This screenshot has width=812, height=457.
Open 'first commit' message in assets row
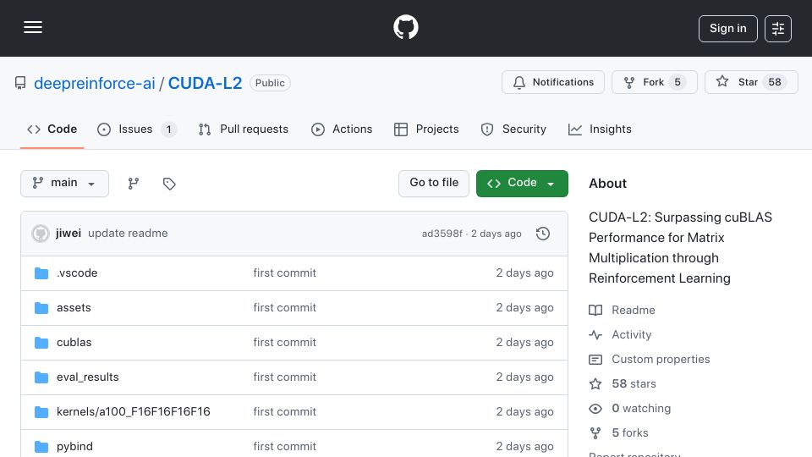point(284,308)
